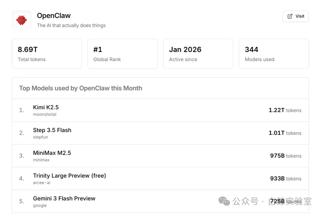Click the Global Rank #1 card
The width and height of the screenshot is (322, 214).
click(122, 54)
